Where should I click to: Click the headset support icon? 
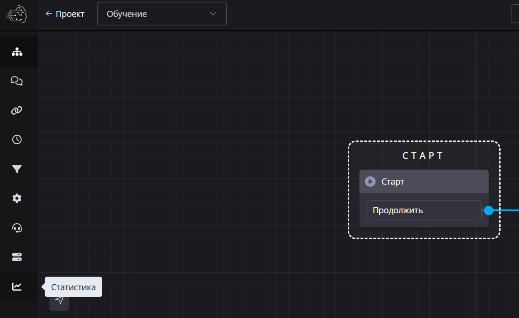click(x=17, y=228)
